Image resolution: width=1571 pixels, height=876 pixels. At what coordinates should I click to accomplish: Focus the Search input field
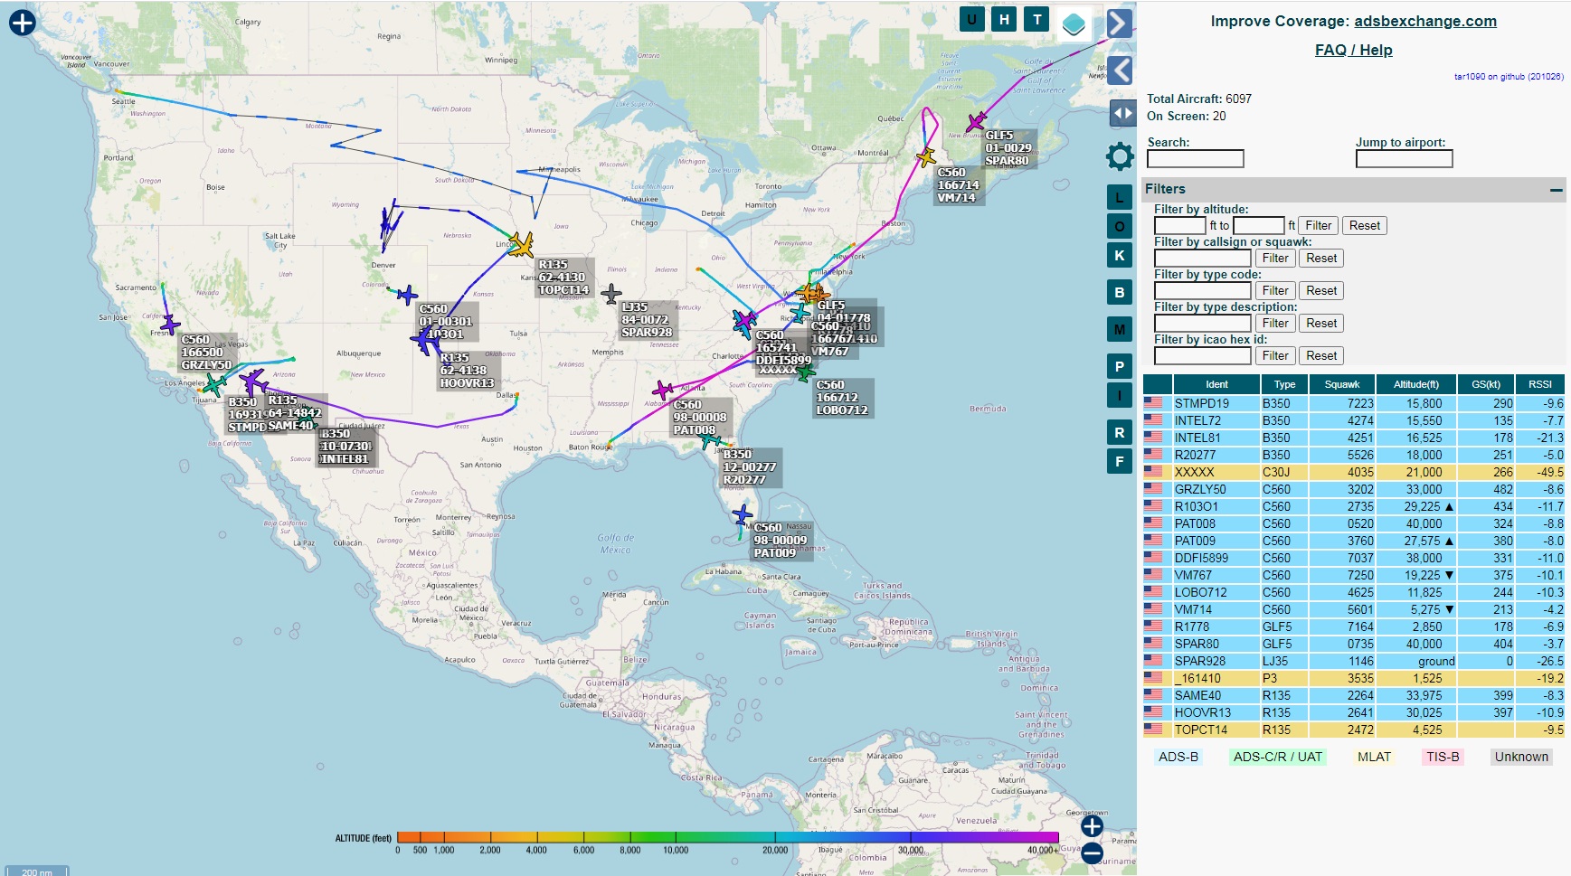[1196, 159]
